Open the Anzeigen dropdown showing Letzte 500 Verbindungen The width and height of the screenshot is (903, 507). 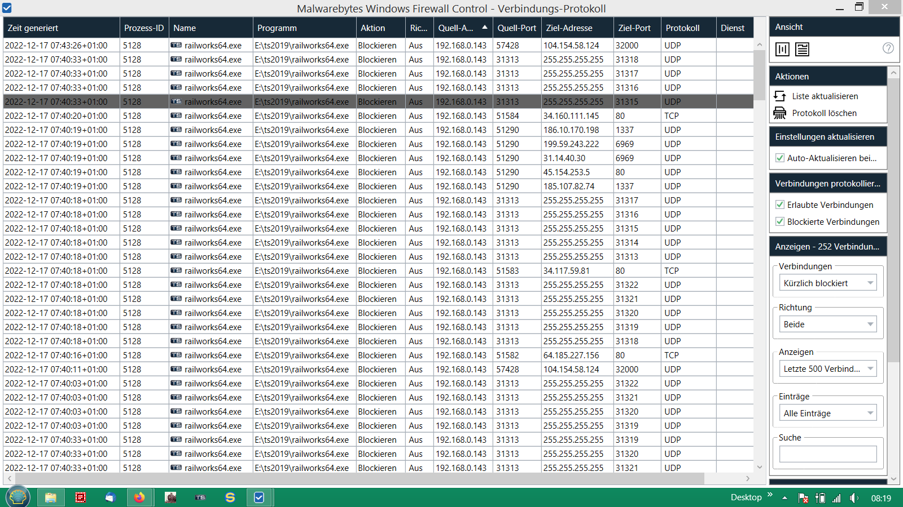click(828, 369)
